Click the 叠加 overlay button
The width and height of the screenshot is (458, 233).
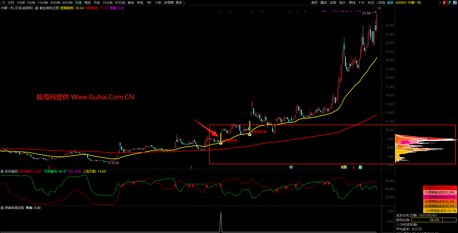[x=324, y=3]
